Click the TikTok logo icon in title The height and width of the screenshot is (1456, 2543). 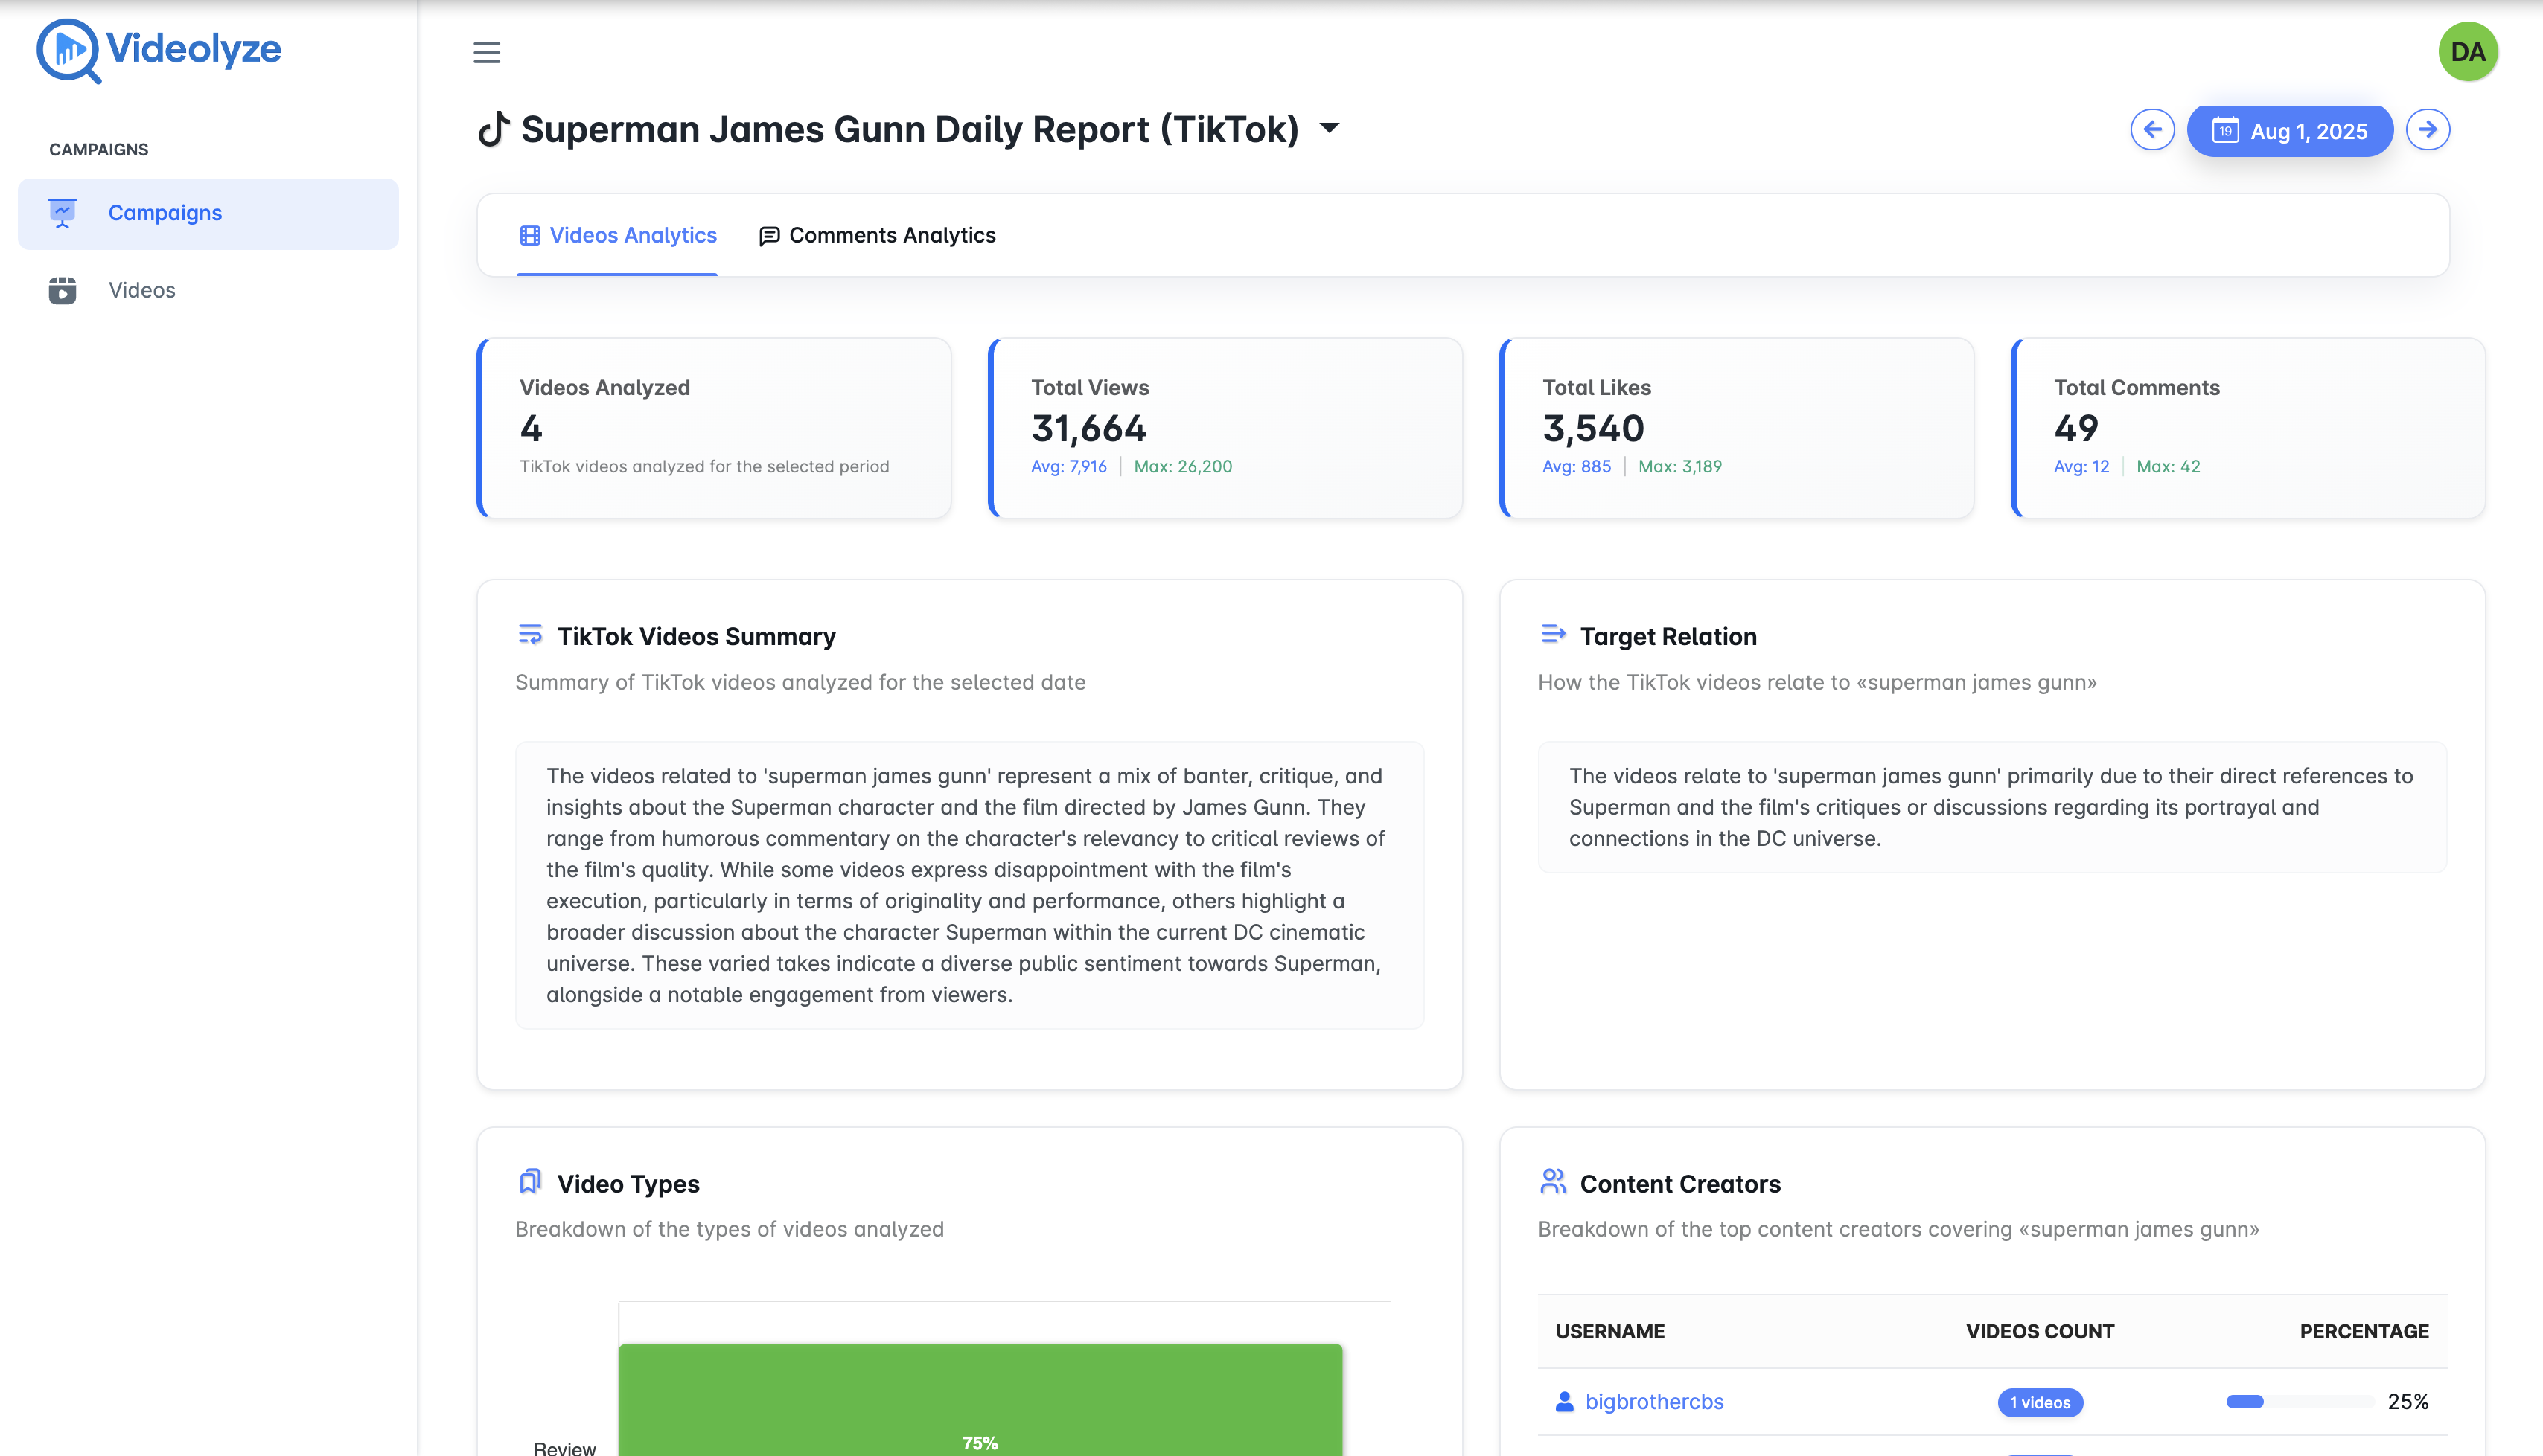[x=494, y=129]
